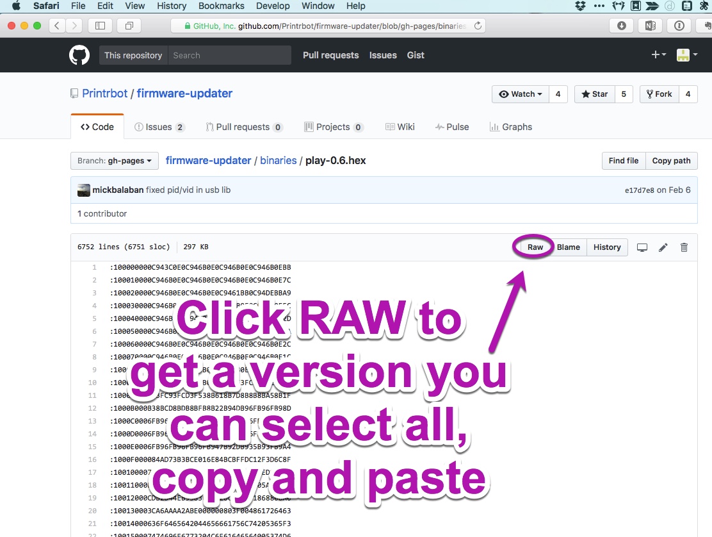The width and height of the screenshot is (712, 537).
Task: Select the Wiki tab
Action: 400,127
